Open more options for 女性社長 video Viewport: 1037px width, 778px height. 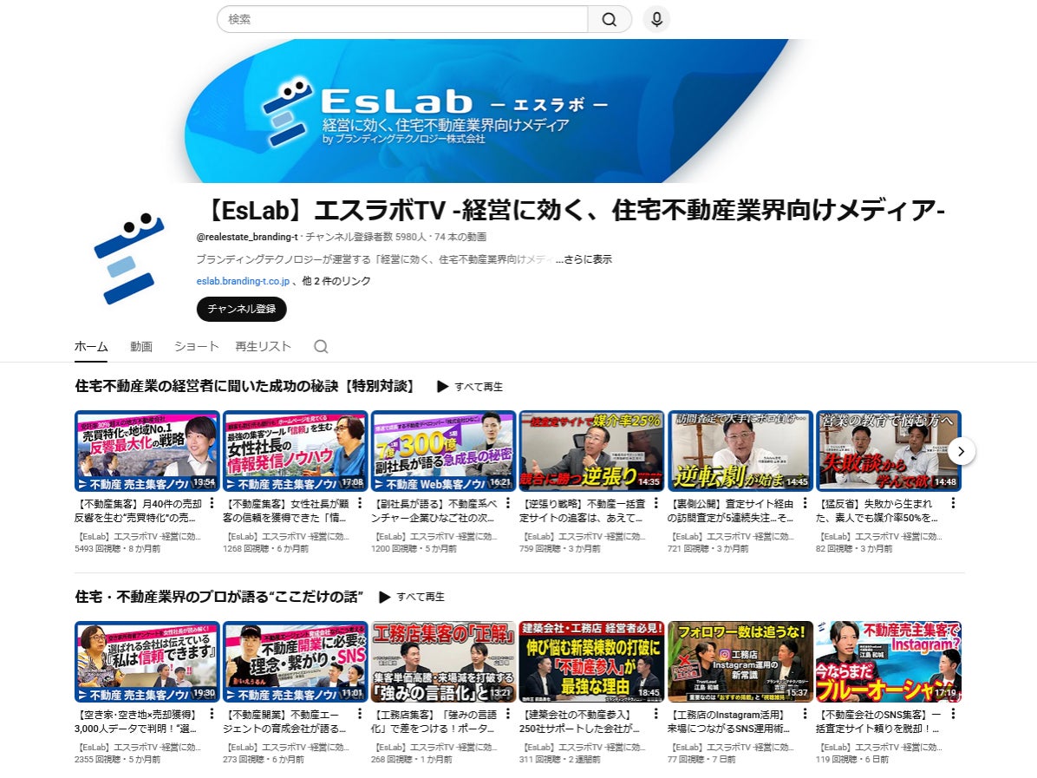click(360, 503)
